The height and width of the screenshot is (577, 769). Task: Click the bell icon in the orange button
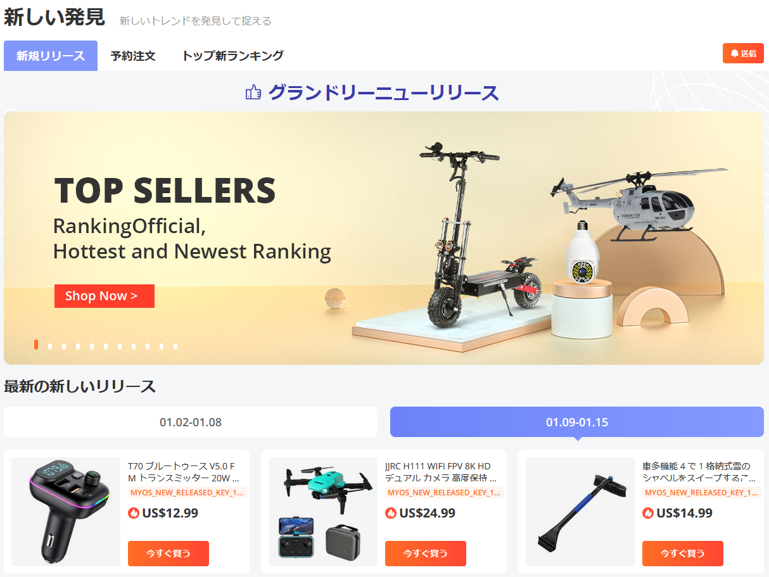[735, 54]
